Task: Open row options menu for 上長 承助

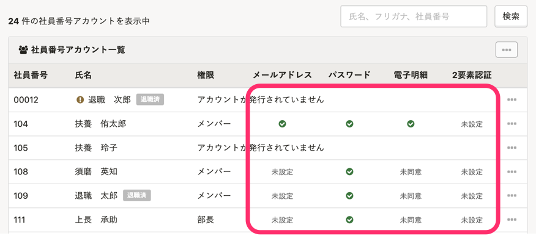Action: tap(512, 220)
